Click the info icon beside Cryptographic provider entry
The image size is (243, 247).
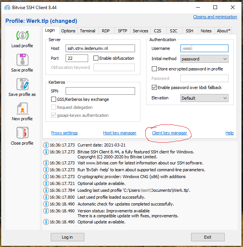46,177
